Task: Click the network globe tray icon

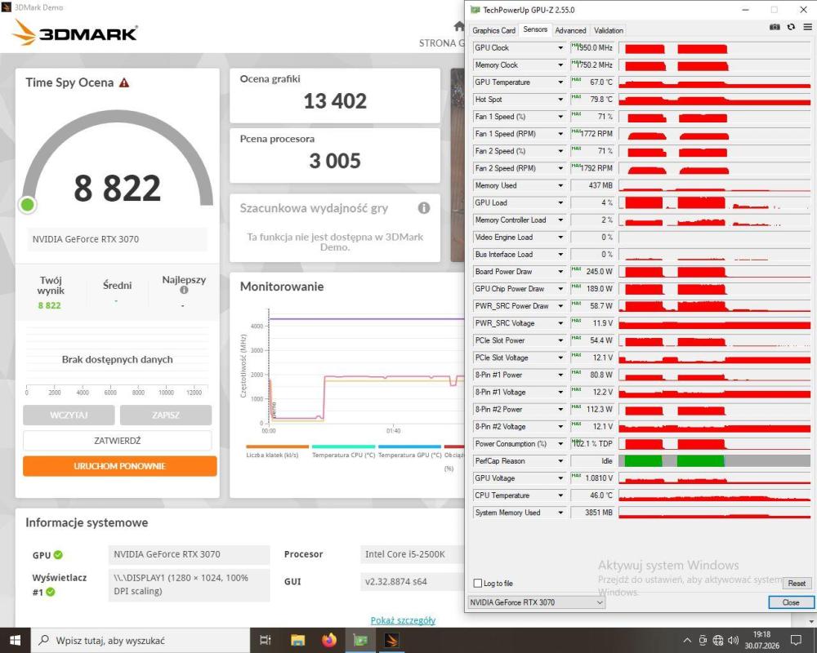Action: click(718, 641)
